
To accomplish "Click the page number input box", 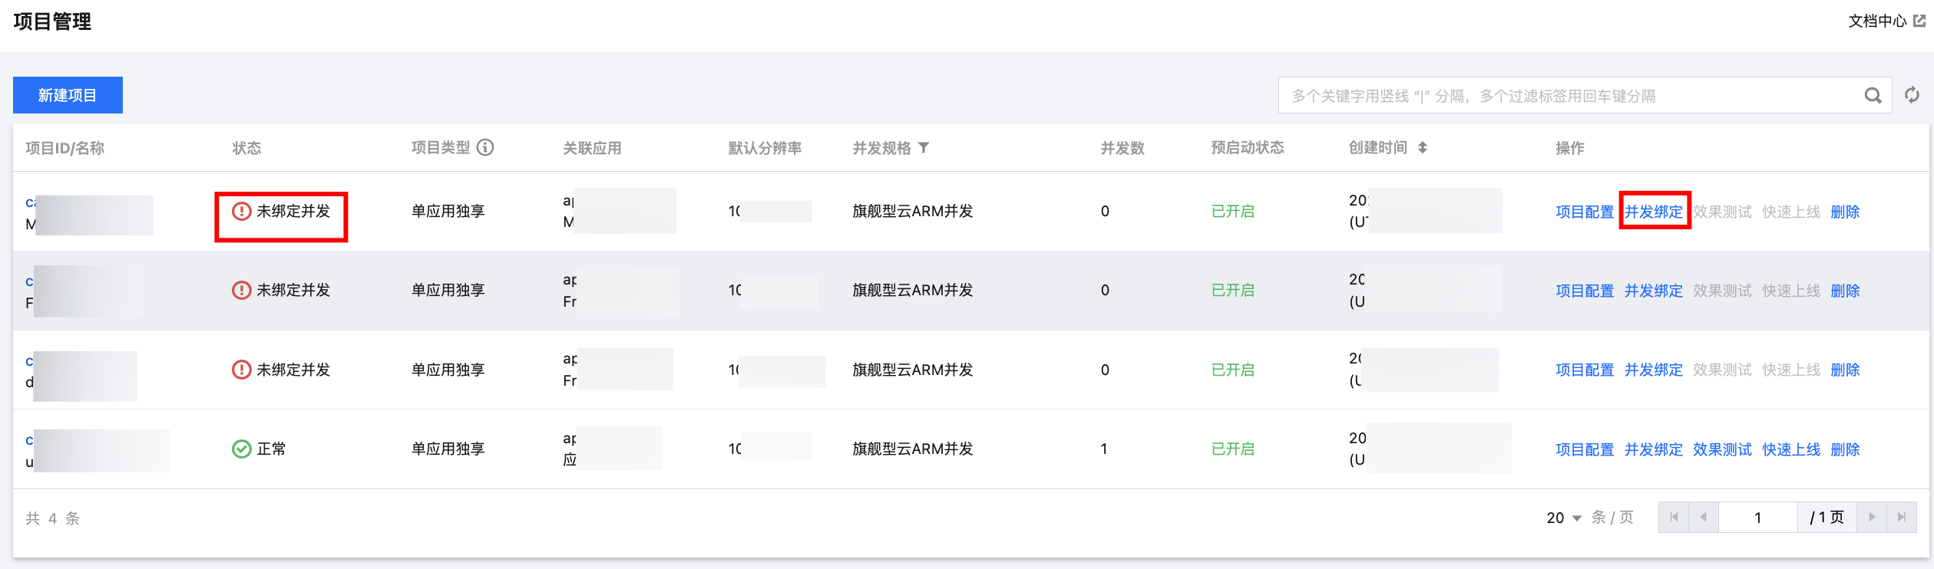I will [x=1757, y=518].
